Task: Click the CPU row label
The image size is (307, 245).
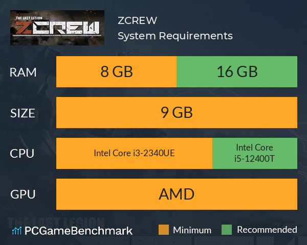Action: pos(22,153)
